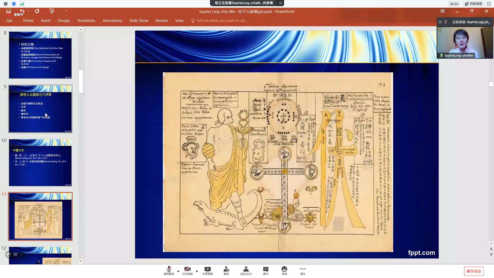
Task: Go to next slide double-arrow
Action: tap(491, 254)
